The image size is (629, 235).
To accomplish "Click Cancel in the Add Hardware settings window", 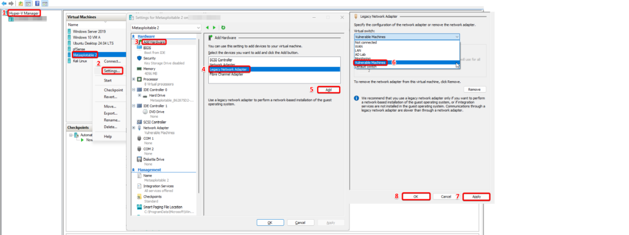I will pyautogui.click(x=300, y=223).
